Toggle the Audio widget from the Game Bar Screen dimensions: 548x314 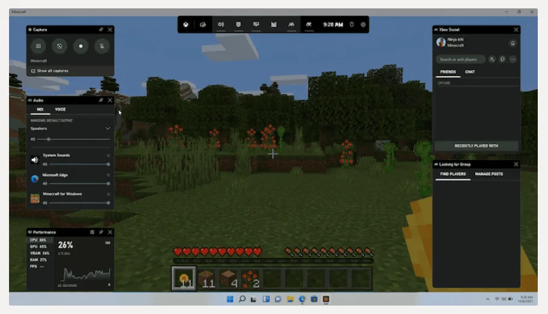(x=221, y=25)
